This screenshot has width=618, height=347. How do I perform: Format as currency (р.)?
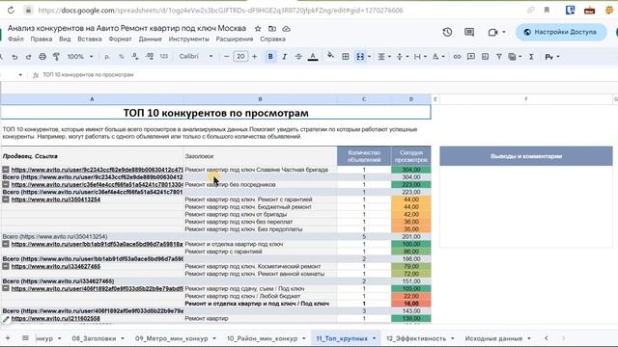click(x=107, y=57)
